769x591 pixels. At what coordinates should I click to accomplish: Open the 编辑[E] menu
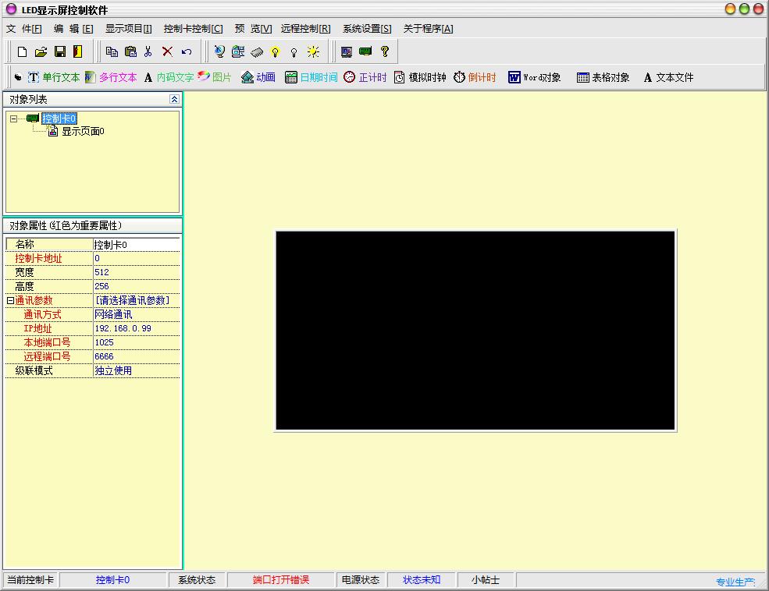[x=73, y=29]
